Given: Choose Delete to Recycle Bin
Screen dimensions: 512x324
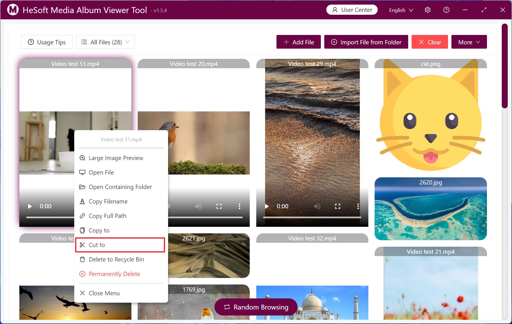Looking at the screenshot, I should pos(121,259).
